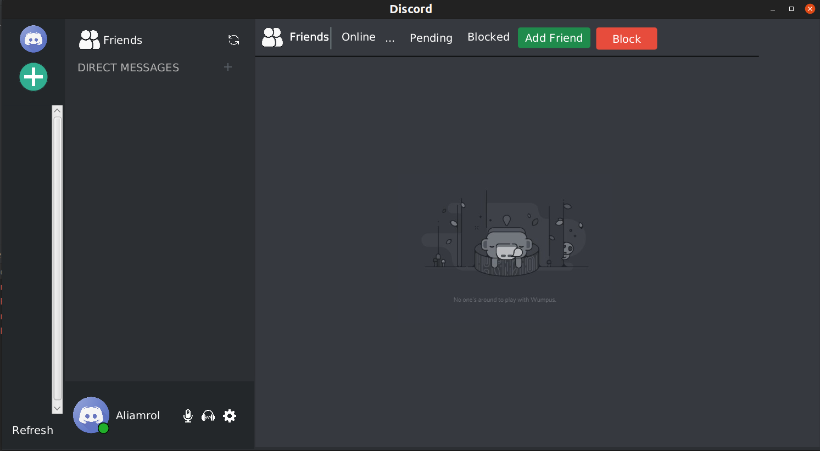Click the server list scrollbar down arrow

57,408
